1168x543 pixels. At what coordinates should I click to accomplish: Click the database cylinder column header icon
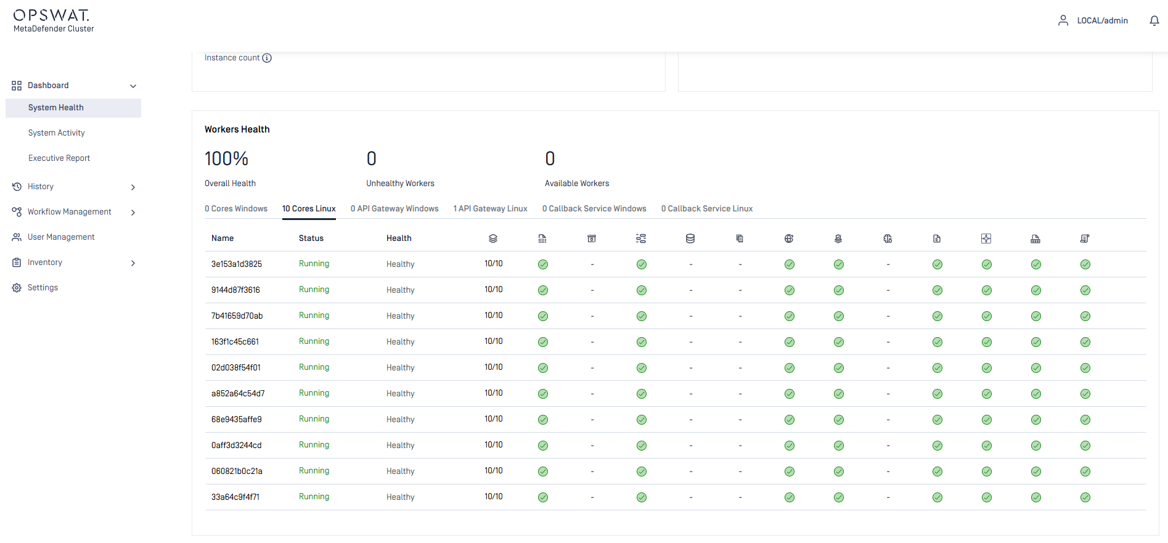click(690, 239)
